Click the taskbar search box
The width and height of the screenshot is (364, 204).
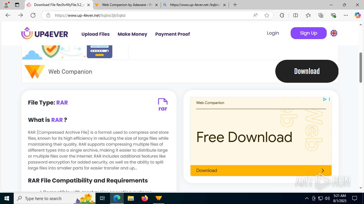tap(55, 198)
